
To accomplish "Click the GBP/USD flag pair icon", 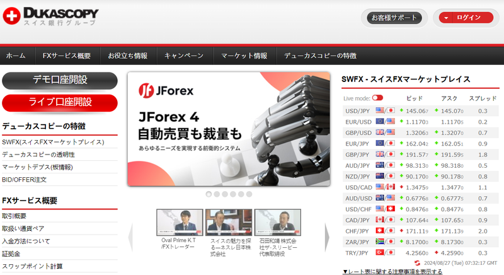I will (x=385, y=132).
